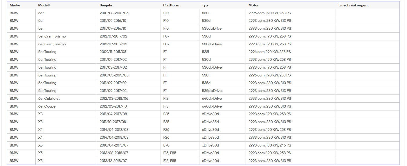Click the Modell column header
Viewport: 407px width, 166px height.
66,5
